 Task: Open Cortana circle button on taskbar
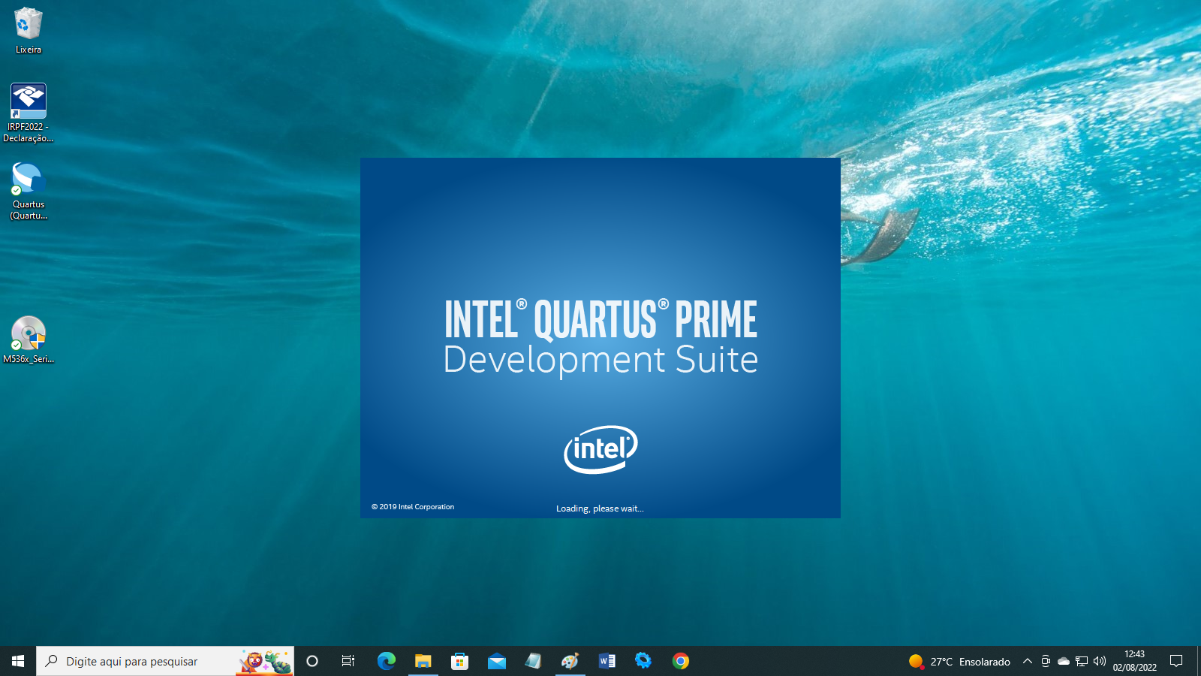pyautogui.click(x=312, y=661)
